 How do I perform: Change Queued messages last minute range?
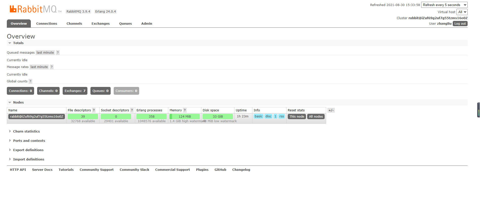(45, 52)
